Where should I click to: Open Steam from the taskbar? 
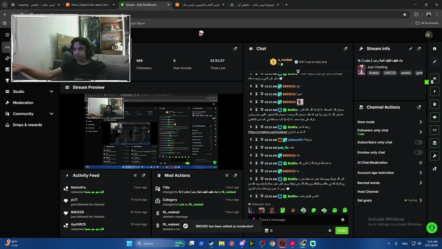tap(211, 243)
